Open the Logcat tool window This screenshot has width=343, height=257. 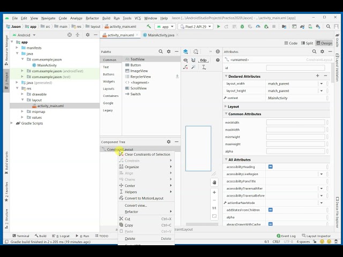(x=61, y=236)
